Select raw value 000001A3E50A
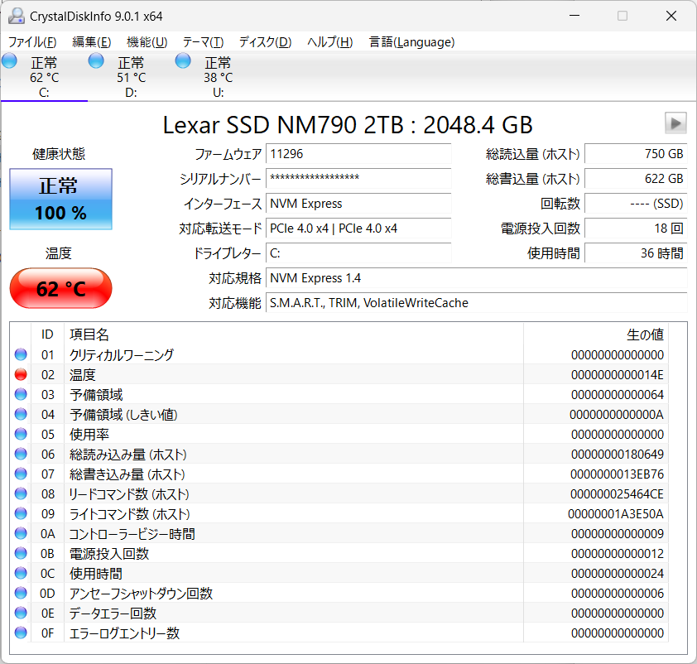Image resolution: width=697 pixels, height=664 pixels. pyautogui.click(x=616, y=514)
